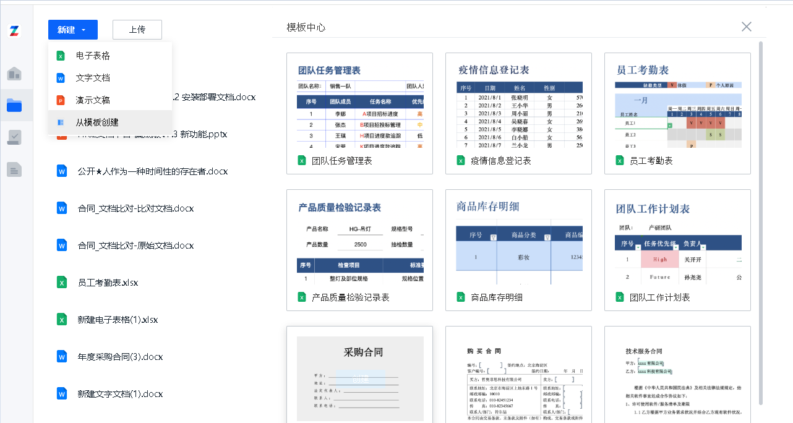Screen dimensions: 793x423
Task: Choose 文字文档 from the new menu
Action: [93, 78]
